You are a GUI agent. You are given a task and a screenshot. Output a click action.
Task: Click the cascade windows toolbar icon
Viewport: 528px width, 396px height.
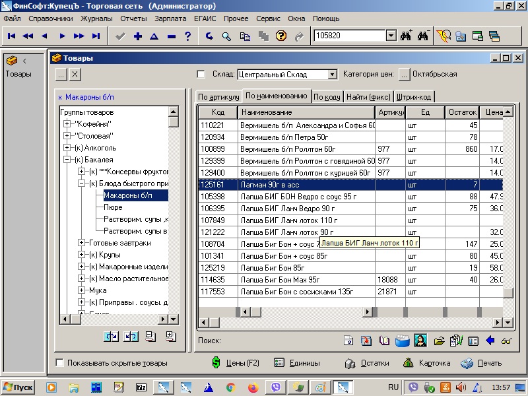(x=494, y=36)
